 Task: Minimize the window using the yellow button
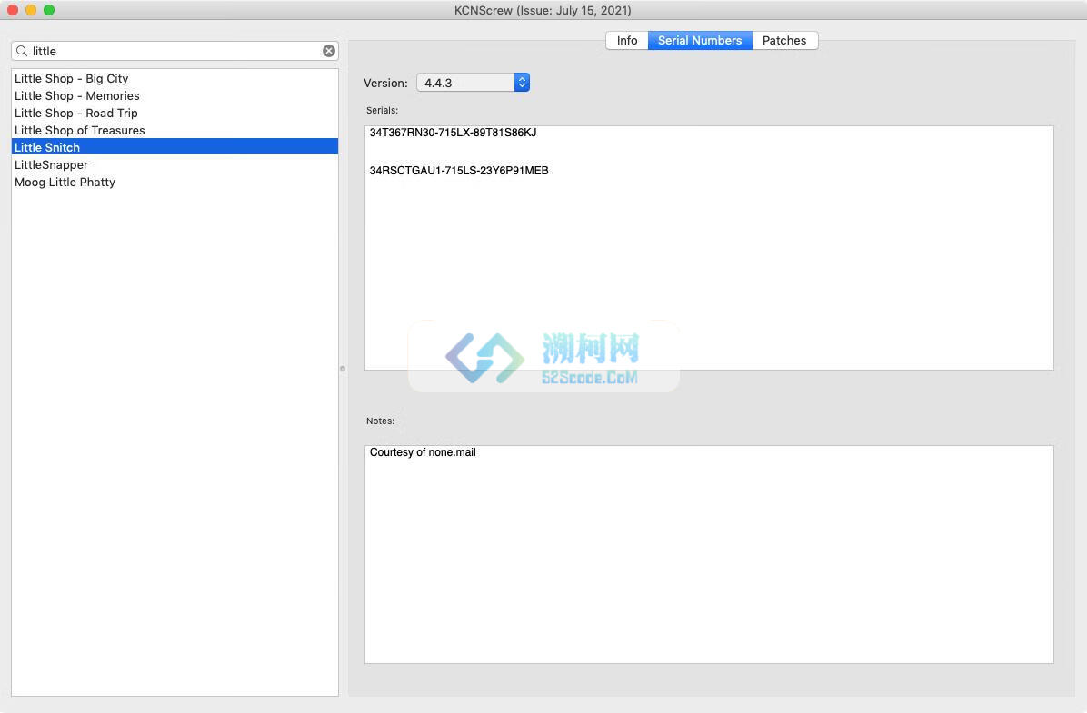coord(31,10)
